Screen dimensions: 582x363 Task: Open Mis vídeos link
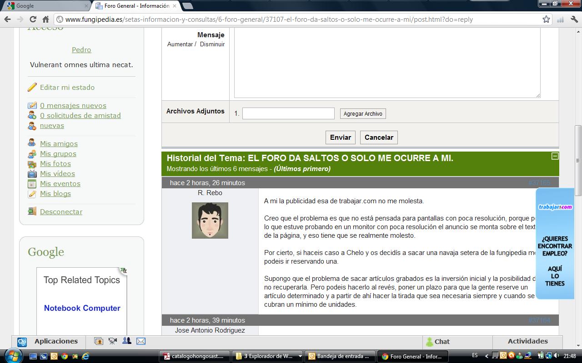[57, 174]
